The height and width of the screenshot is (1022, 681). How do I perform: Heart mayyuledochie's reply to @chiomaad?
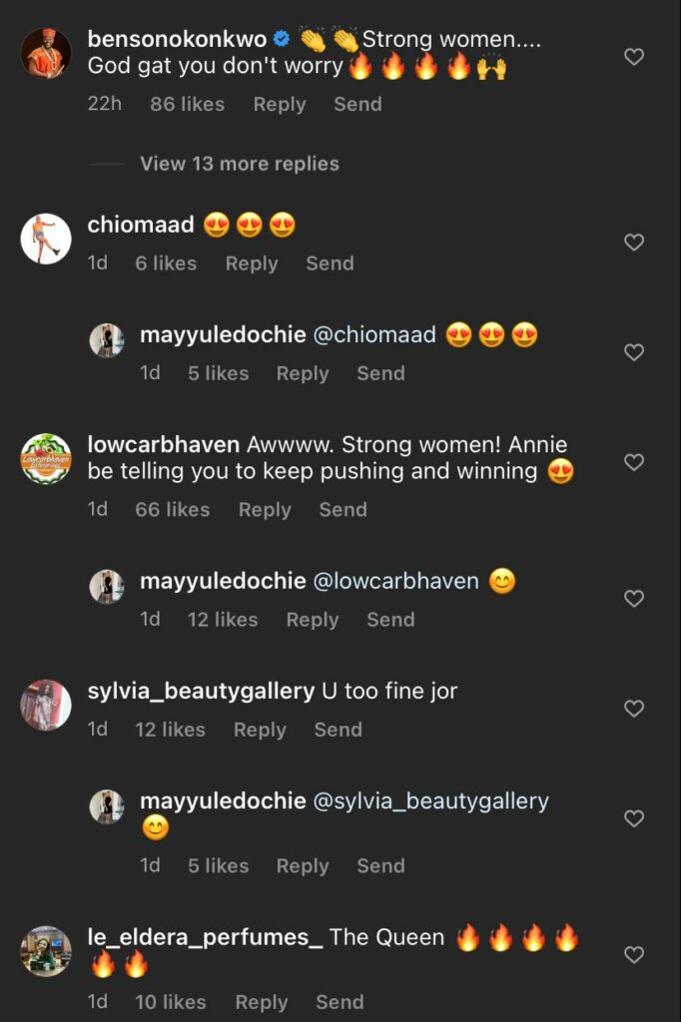(x=633, y=352)
